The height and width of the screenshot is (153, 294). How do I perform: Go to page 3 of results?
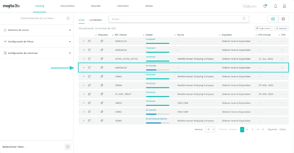(252, 130)
